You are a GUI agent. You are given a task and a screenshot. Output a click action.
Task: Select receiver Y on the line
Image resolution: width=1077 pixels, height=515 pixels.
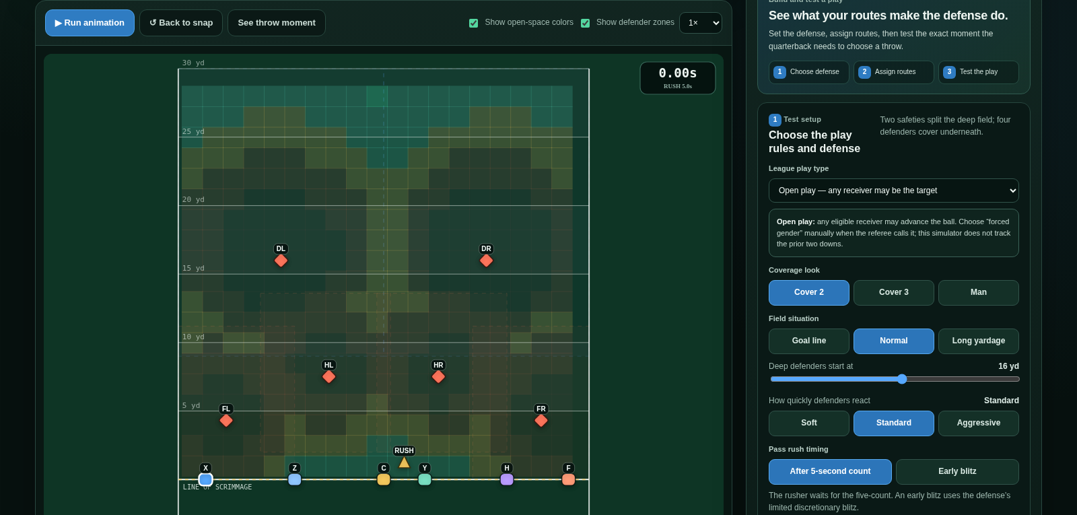click(x=425, y=479)
